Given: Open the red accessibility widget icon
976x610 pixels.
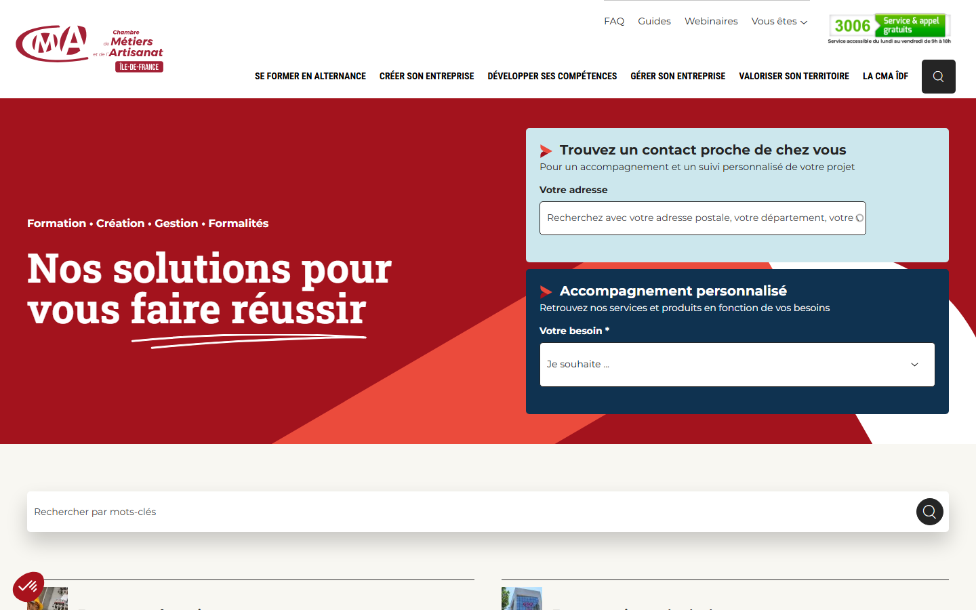Looking at the screenshot, I should 28,587.
